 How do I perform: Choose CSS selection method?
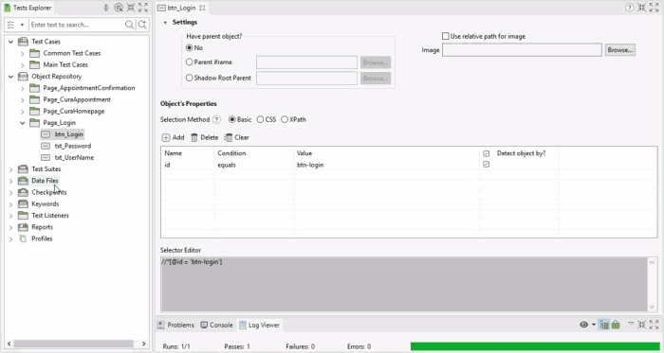260,119
